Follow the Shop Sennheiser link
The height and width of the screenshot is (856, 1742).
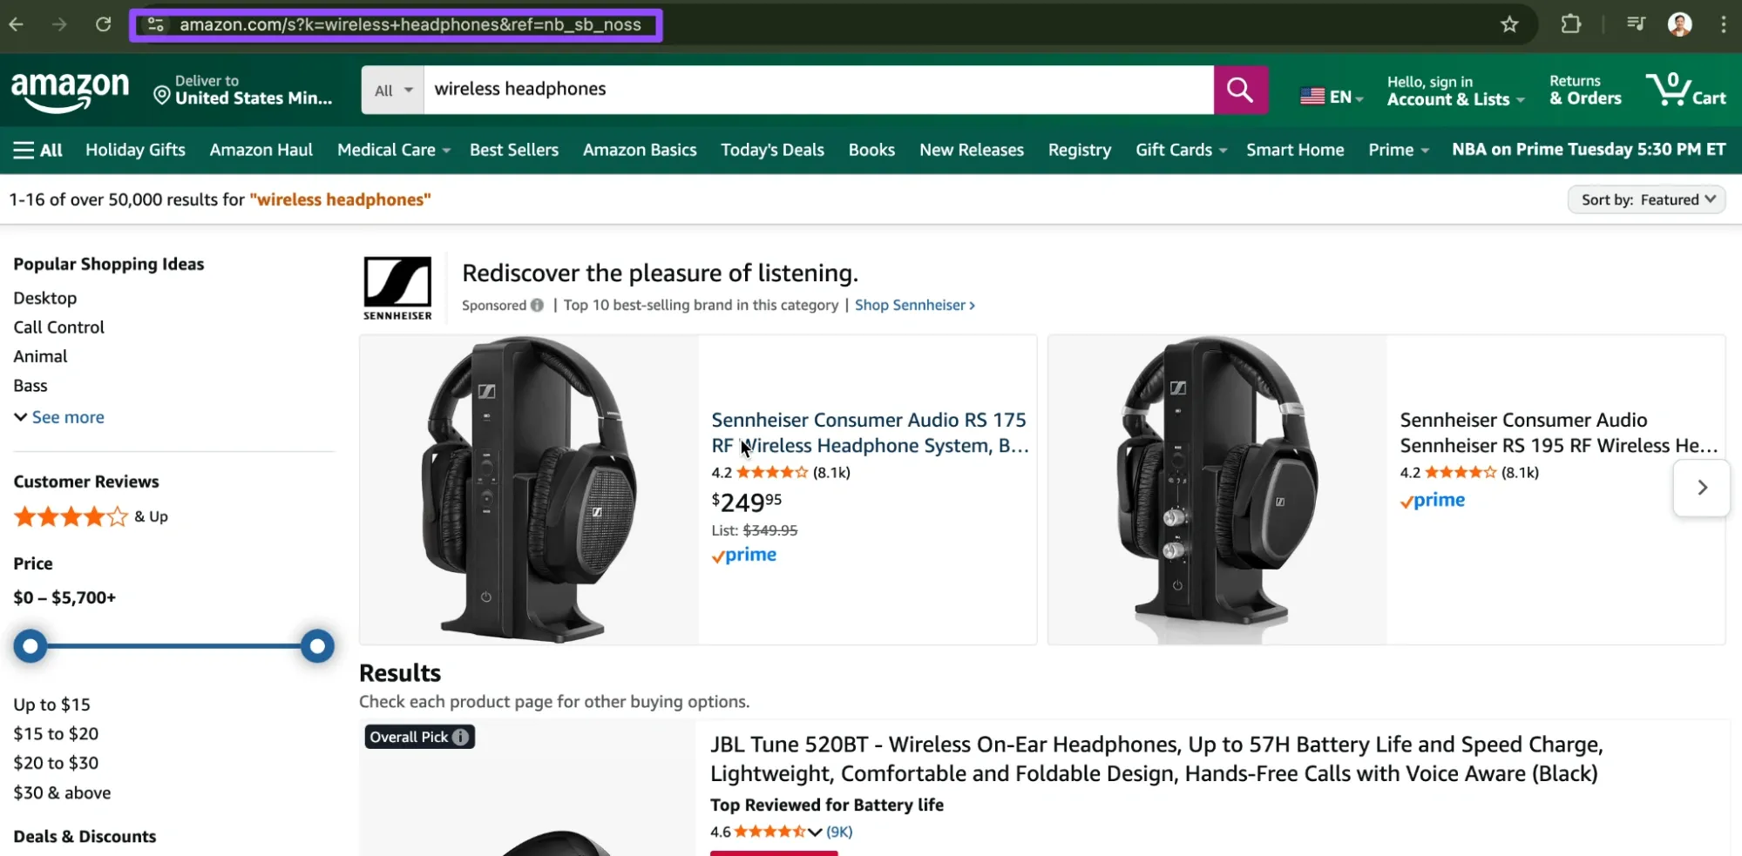tap(914, 305)
